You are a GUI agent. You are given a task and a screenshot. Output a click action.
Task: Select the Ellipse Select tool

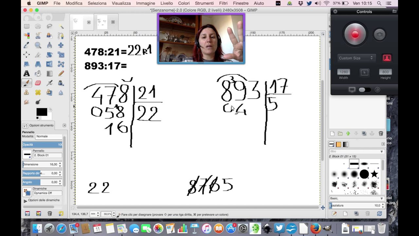pyautogui.click(x=38, y=26)
